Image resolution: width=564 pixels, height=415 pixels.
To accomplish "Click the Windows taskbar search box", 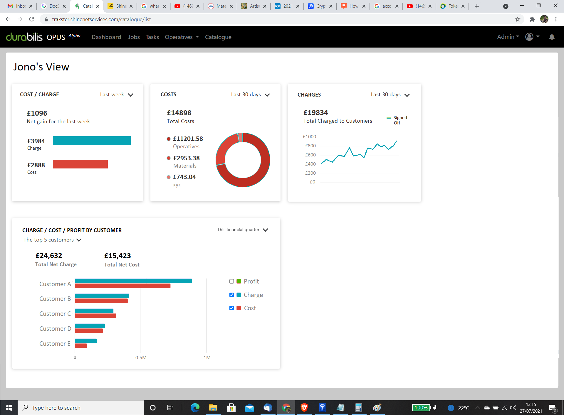I will pos(81,408).
